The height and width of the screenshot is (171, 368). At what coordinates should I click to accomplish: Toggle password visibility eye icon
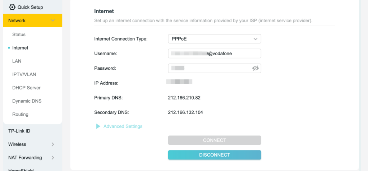[x=256, y=68]
